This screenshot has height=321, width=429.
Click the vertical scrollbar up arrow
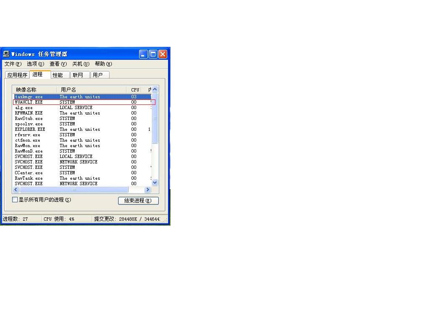pyautogui.click(x=155, y=89)
